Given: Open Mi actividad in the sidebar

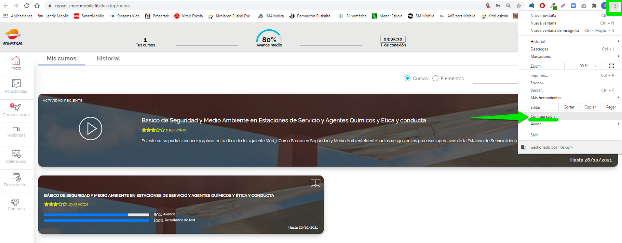Looking at the screenshot, I should pos(16,84).
